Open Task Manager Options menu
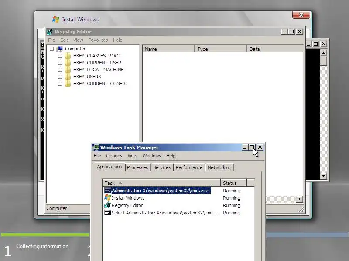 coord(114,156)
